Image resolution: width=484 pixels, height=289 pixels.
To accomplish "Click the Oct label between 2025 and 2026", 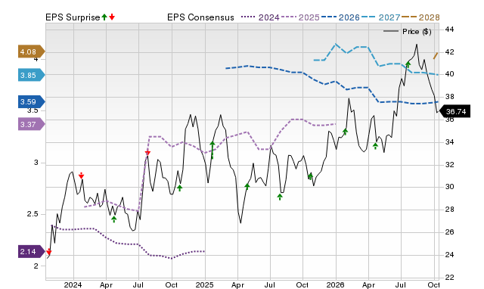I will 302,284.
